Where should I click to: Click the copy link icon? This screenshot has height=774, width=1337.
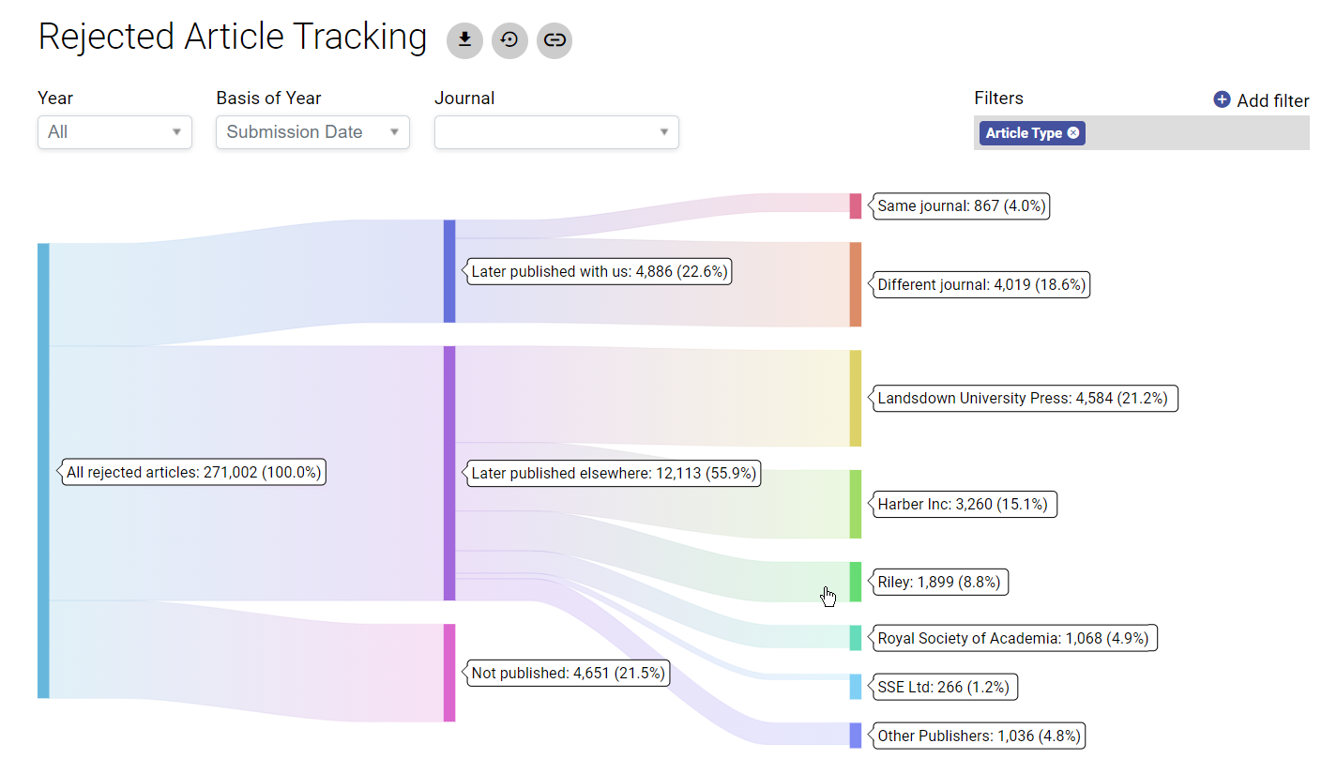click(555, 40)
